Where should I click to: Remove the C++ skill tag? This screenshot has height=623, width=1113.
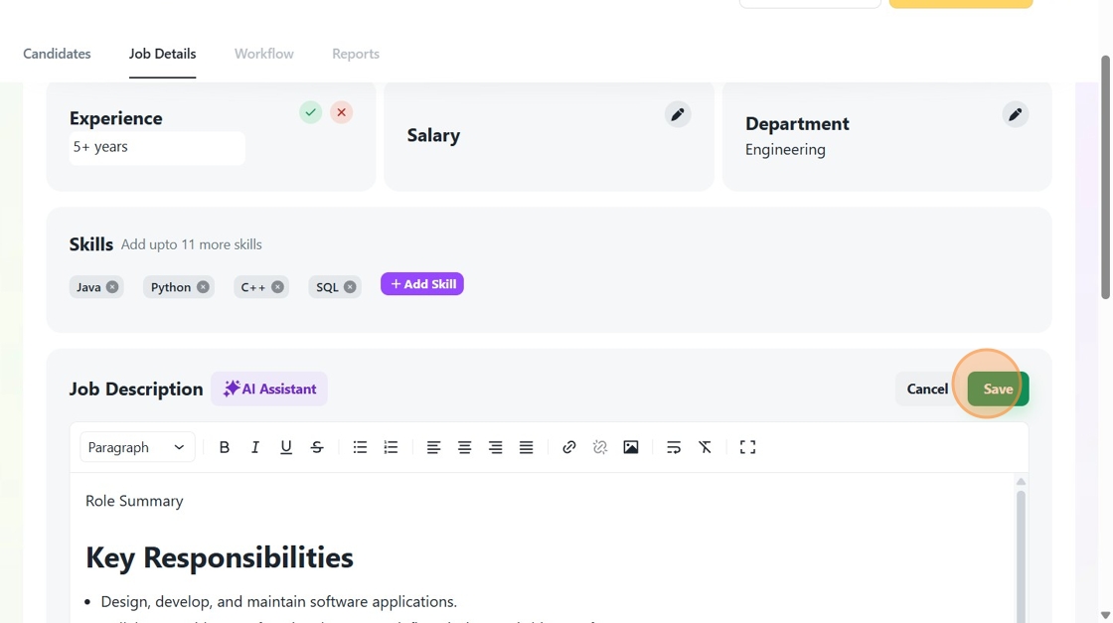pyautogui.click(x=277, y=287)
